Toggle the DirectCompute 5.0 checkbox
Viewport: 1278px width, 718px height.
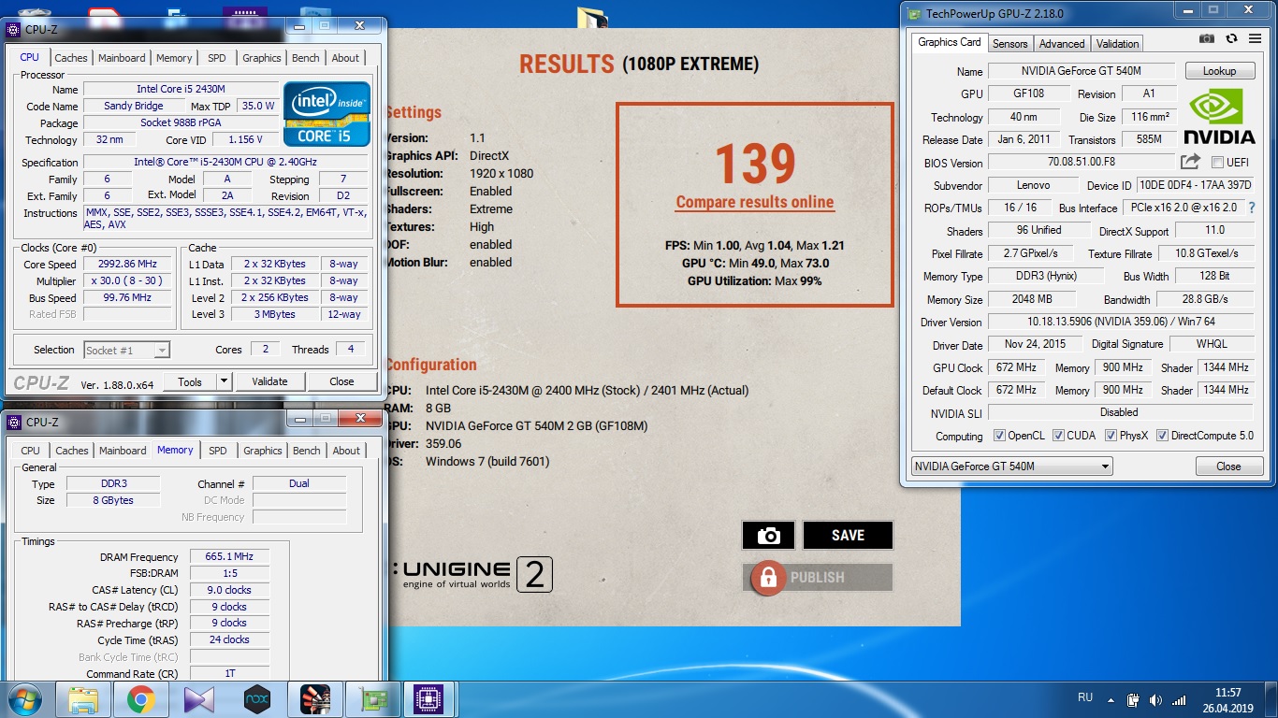click(x=1162, y=436)
